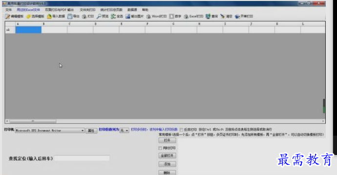The height and width of the screenshot is (175, 337).
Task: Open 预览 preview with magnifier icon
Action: pos(99,17)
